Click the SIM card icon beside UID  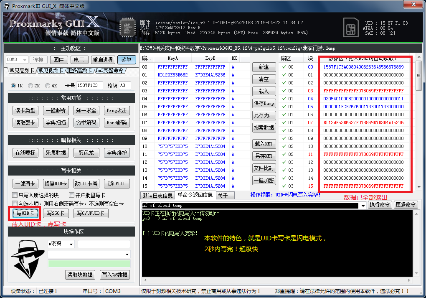351,28
